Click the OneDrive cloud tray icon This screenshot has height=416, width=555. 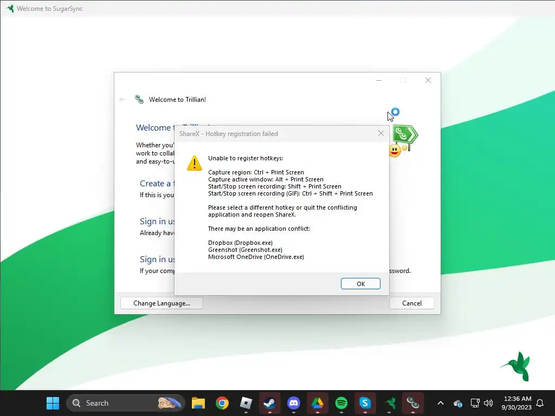[457, 403]
